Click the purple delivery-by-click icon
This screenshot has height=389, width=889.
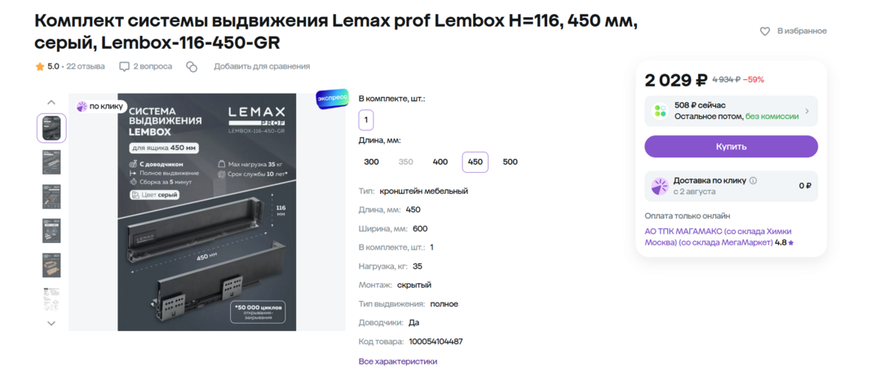[x=659, y=186]
